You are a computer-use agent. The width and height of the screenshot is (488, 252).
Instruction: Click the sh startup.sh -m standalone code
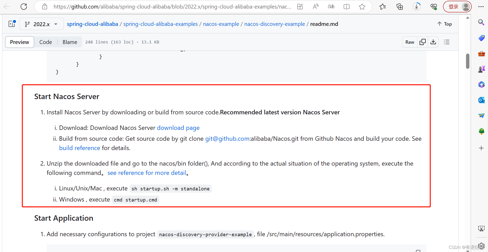click(x=171, y=189)
